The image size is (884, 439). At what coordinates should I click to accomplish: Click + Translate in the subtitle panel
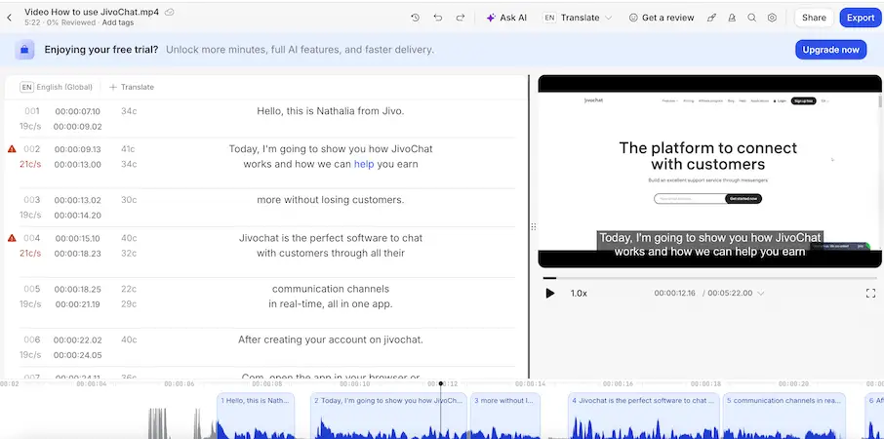click(x=132, y=87)
